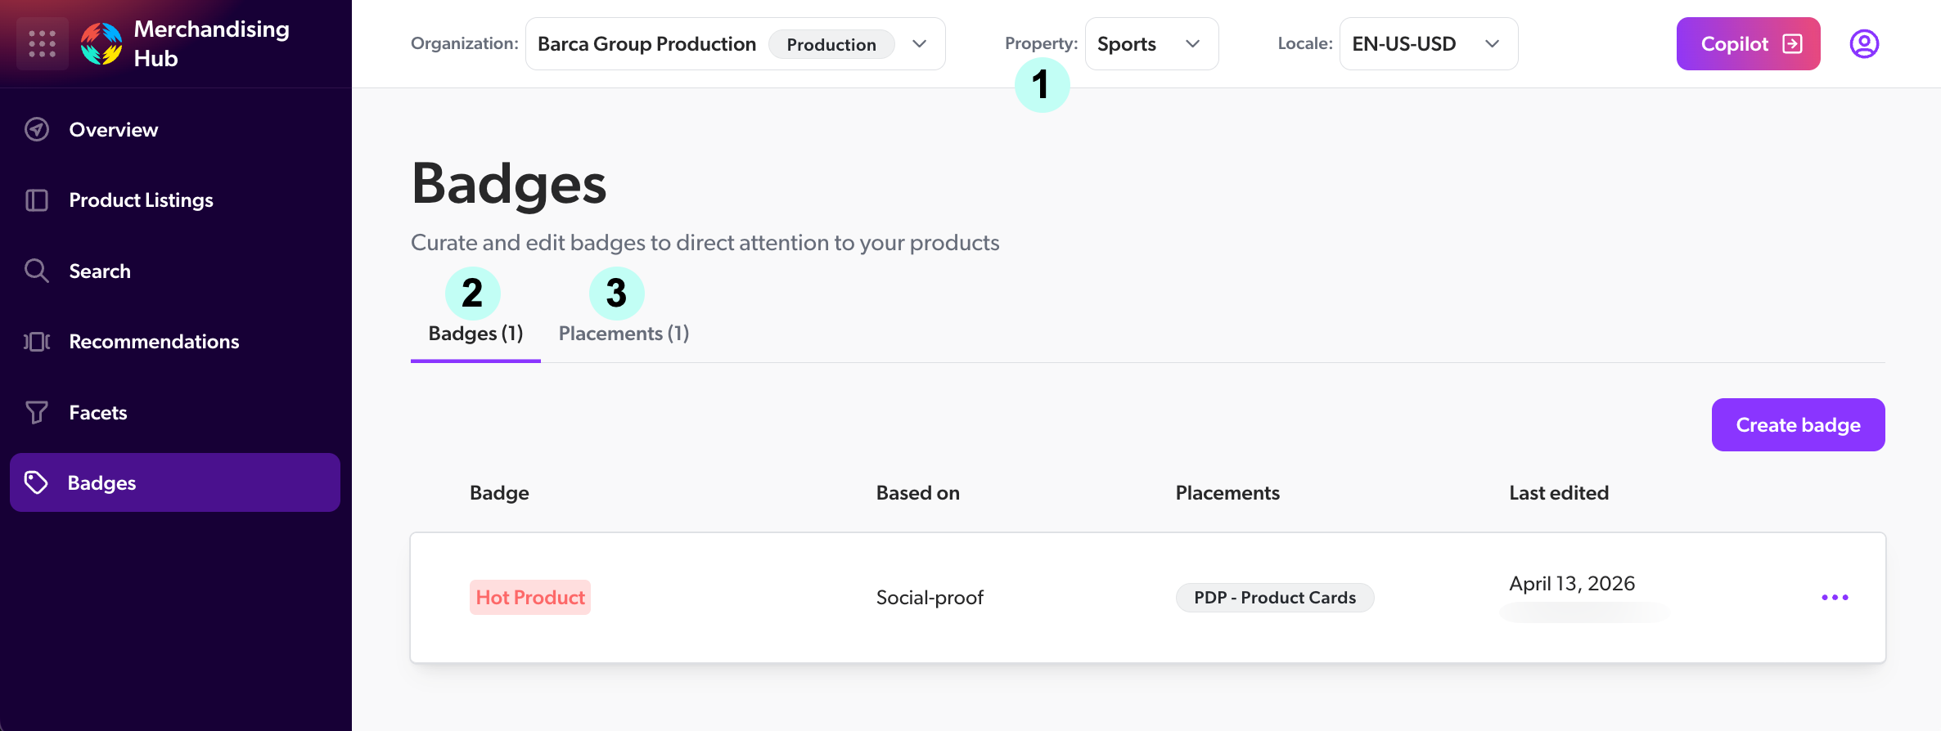This screenshot has height=731, width=1941.
Task: Switch to the Placements (1) tab
Action: click(x=624, y=334)
